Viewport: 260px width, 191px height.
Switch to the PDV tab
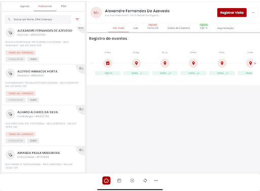click(63, 6)
